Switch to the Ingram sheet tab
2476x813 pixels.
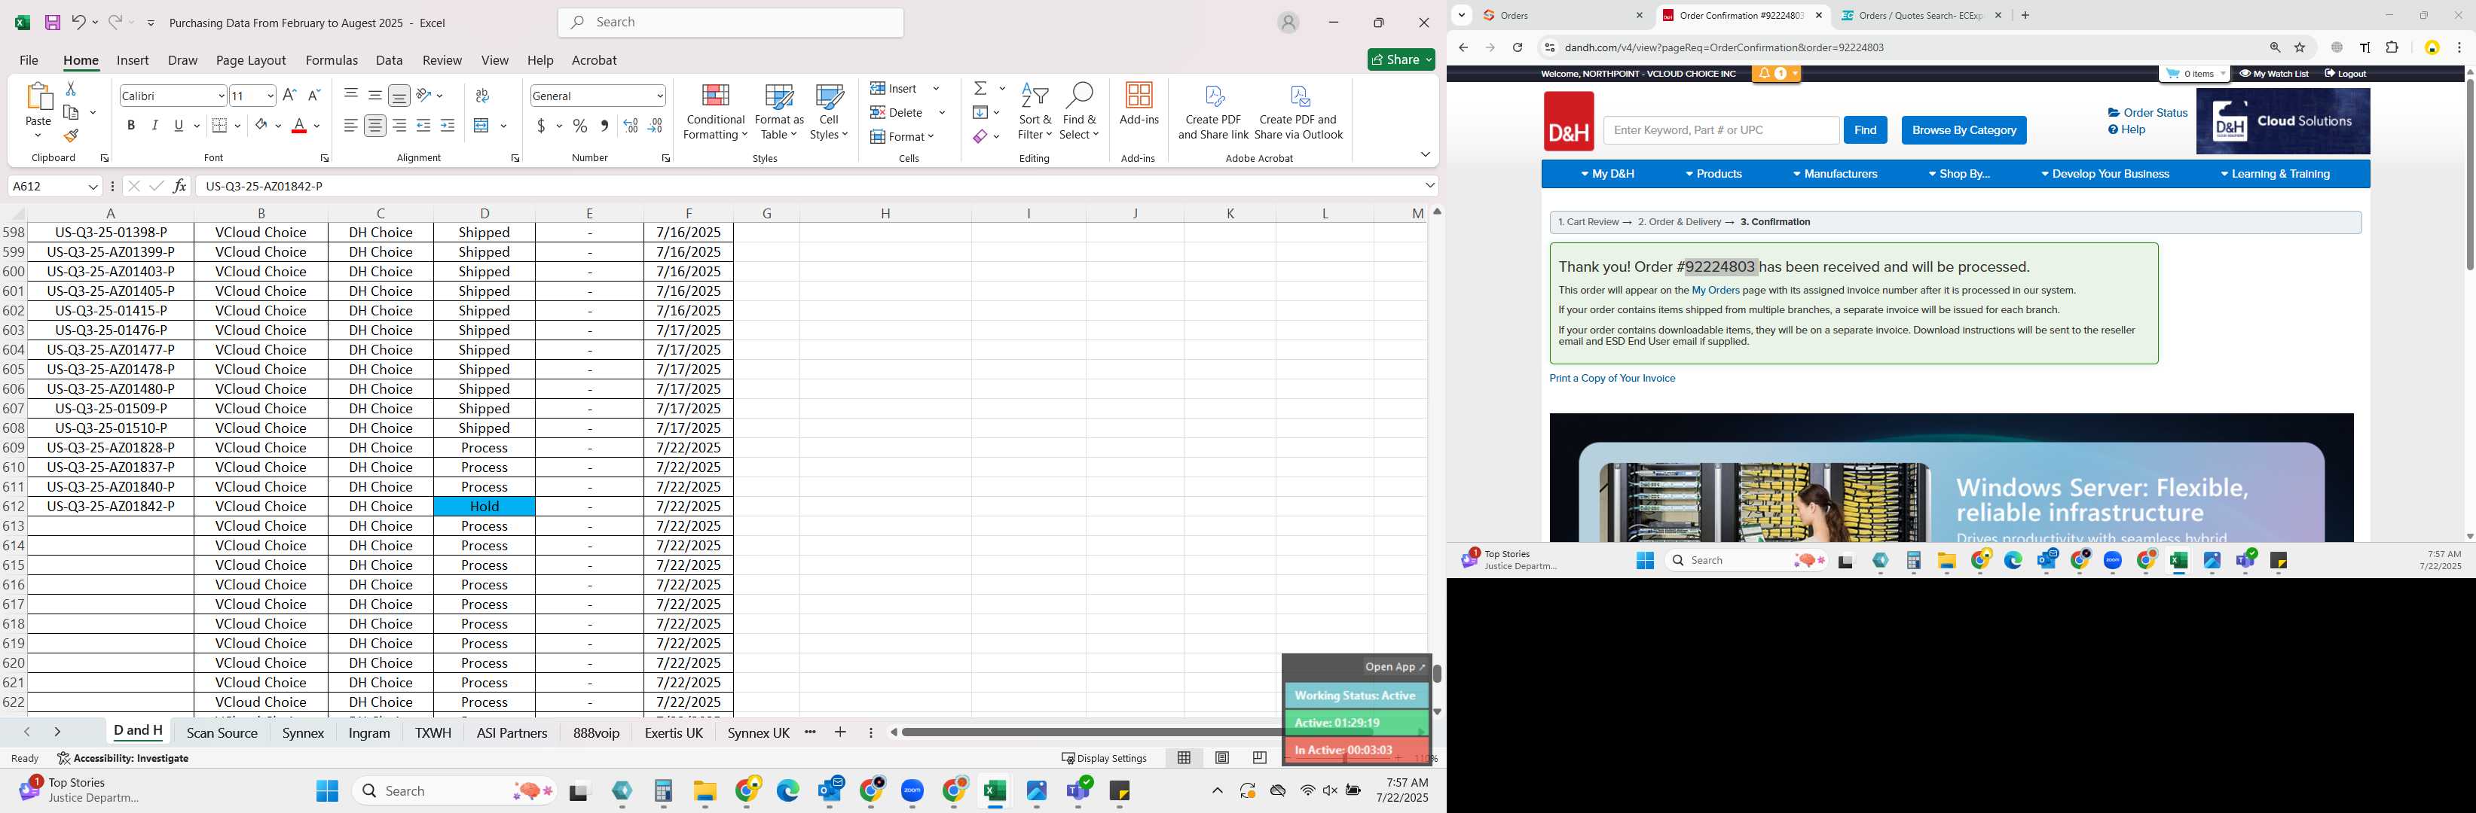(x=369, y=732)
